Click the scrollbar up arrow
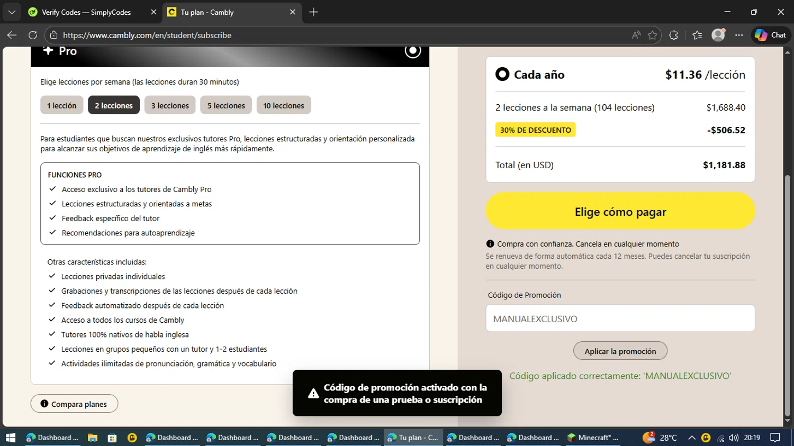The image size is (794, 446). coord(787,52)
